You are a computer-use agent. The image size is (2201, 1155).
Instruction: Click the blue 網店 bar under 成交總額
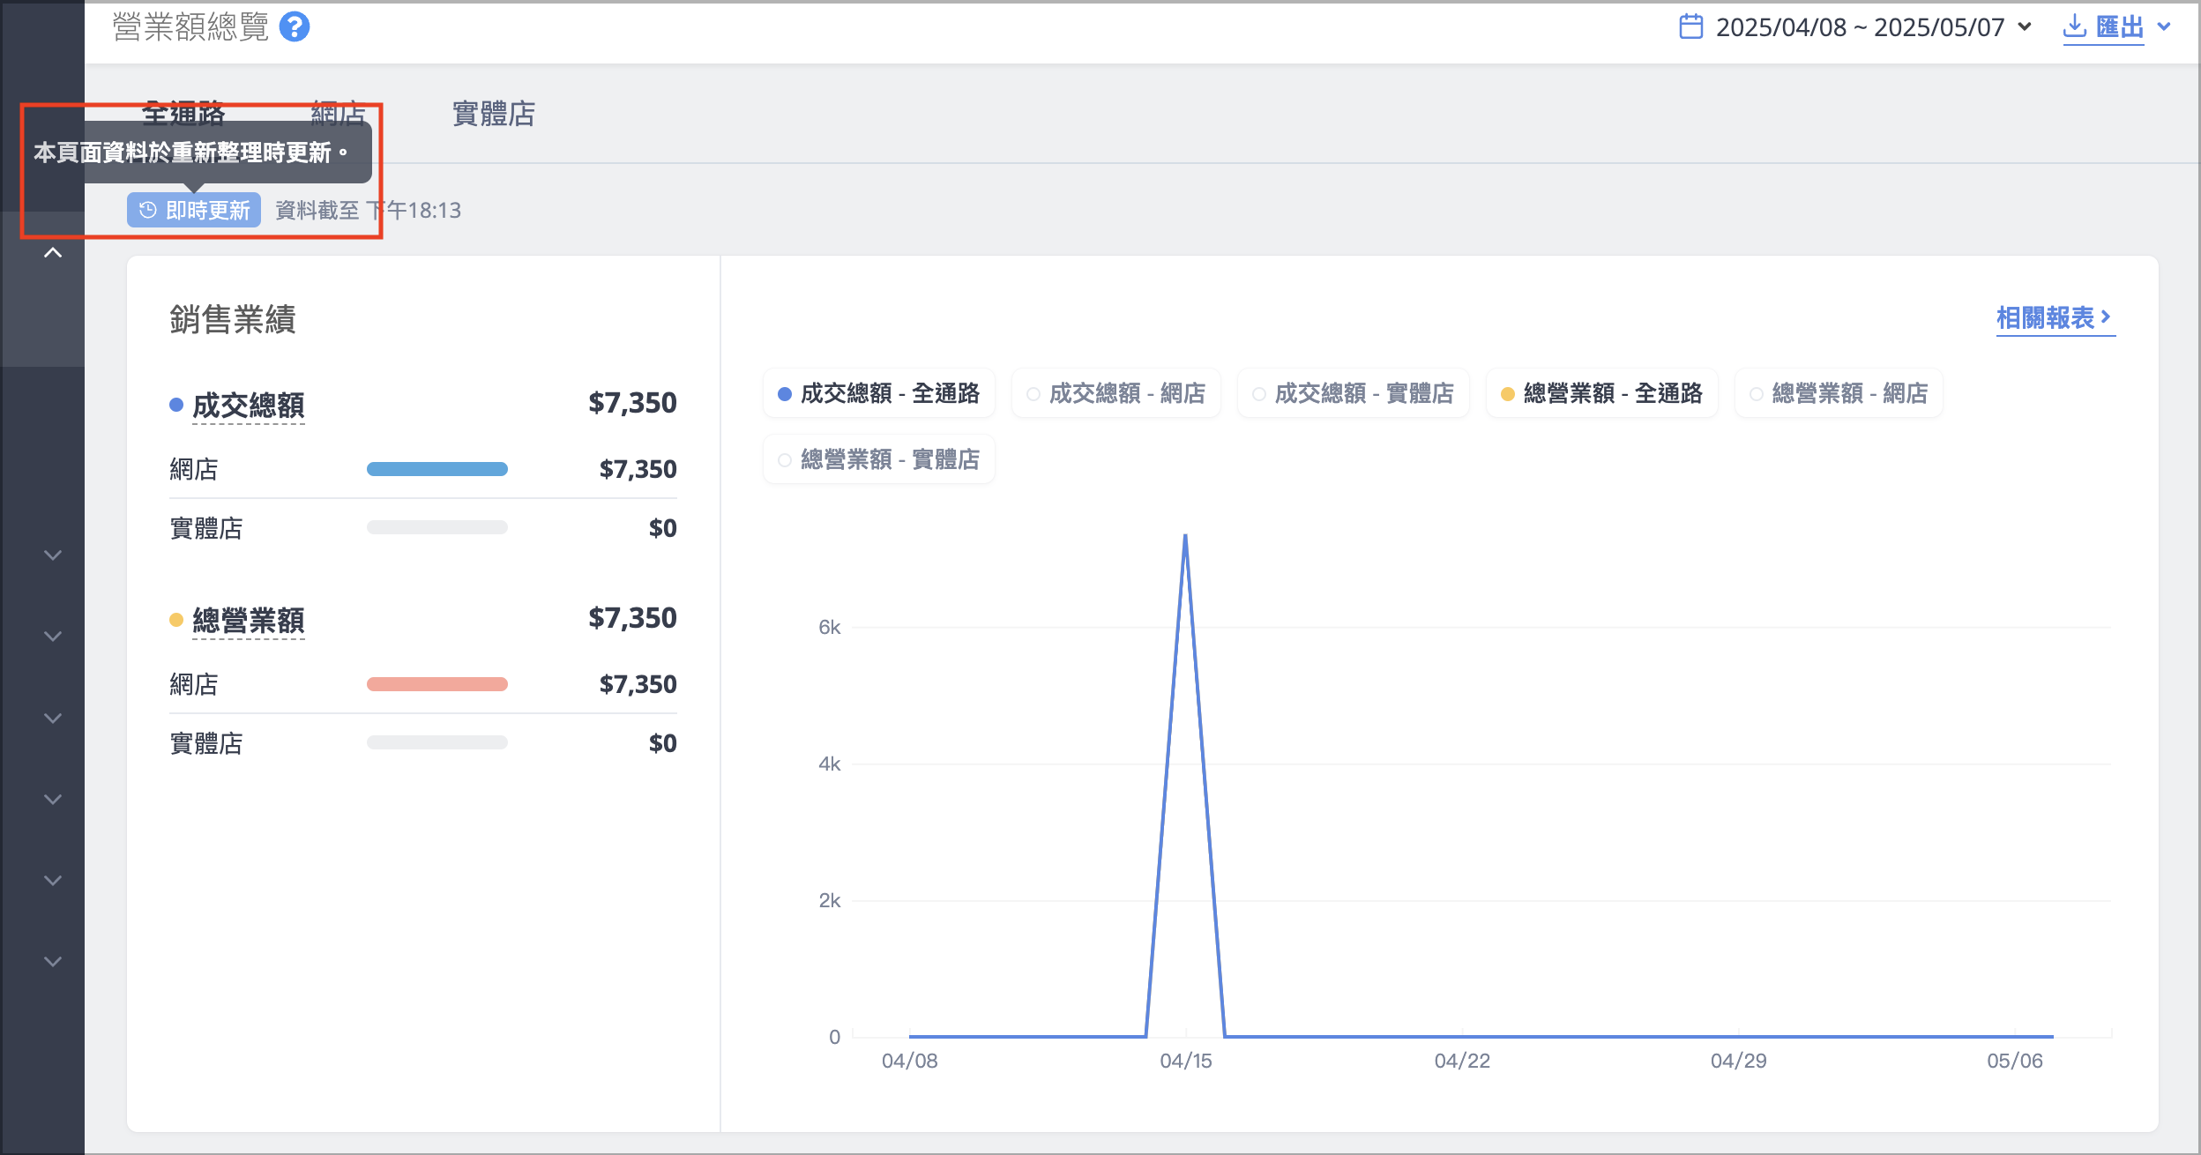(437, 469)
